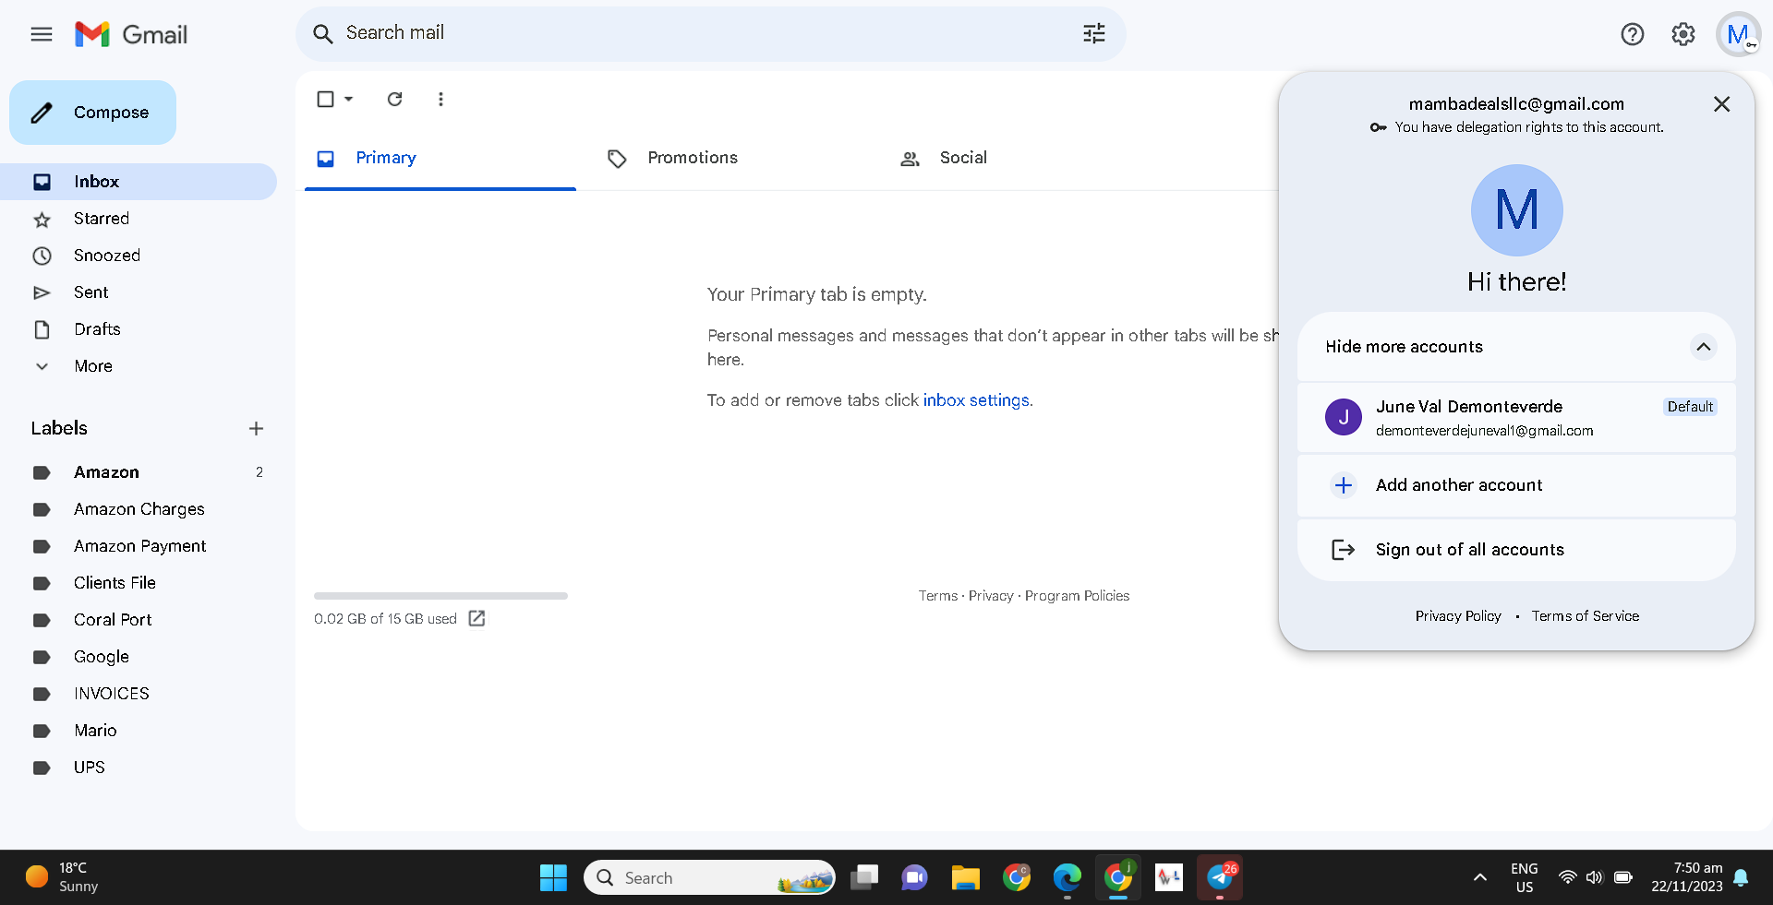Open the notification bell in taskbar
Image resolution: width=1773 pixels, height=905 pixels.
click(x=1741, y=877)
